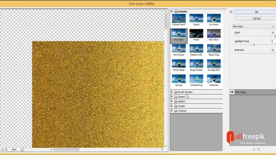Expand the Sketch filter folder

[172, 101]
